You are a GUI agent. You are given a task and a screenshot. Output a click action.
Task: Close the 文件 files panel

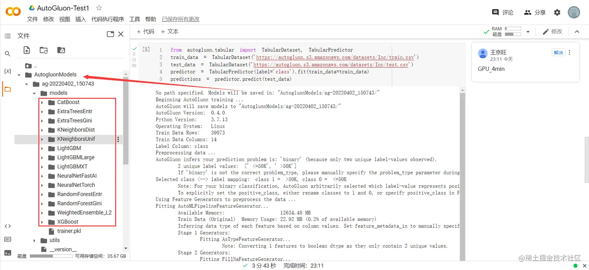[x=121, y=34]
